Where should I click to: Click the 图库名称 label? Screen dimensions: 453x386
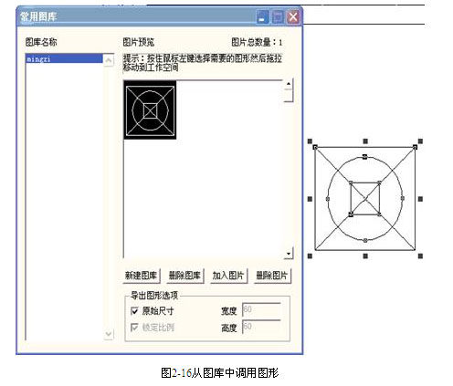(x=41, y=42)
